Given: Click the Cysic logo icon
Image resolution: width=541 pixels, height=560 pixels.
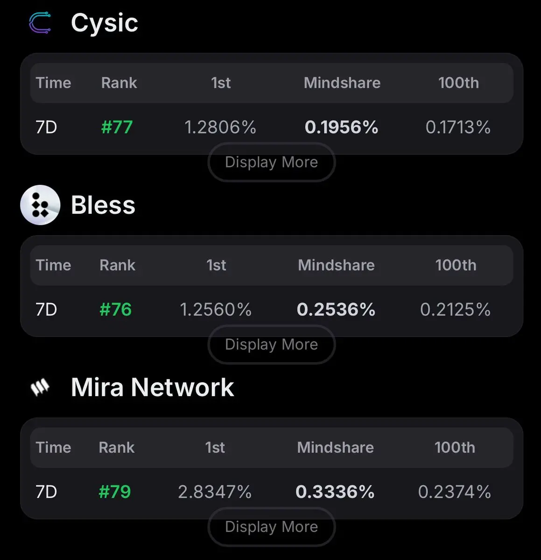Looking at the screenshot, I should [40, 23].
